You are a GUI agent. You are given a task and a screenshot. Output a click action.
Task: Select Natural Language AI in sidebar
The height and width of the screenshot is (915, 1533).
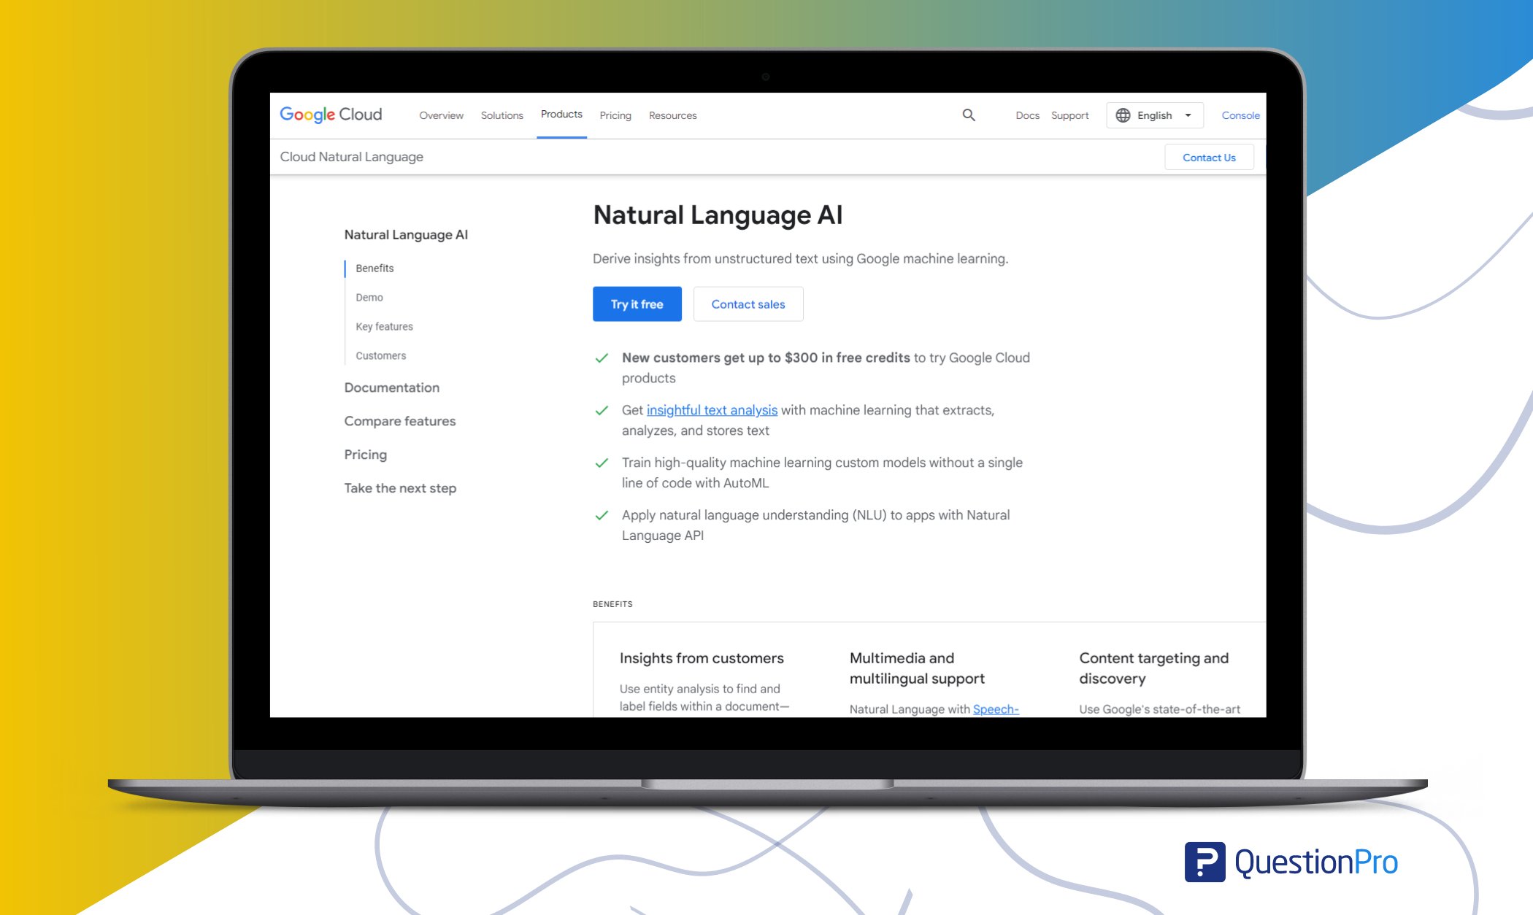point(406,235)
